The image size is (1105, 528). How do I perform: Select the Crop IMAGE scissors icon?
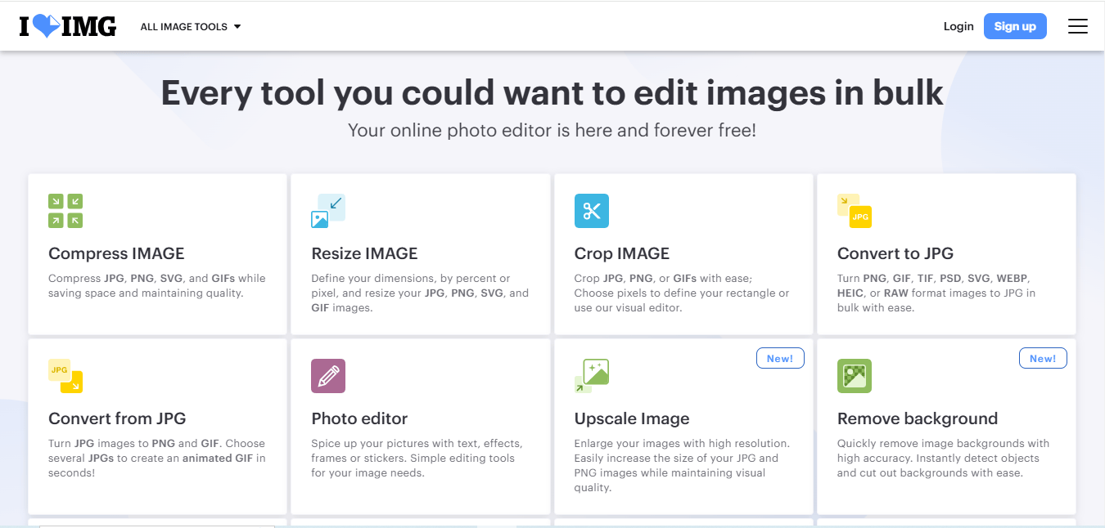pos(591,210)
